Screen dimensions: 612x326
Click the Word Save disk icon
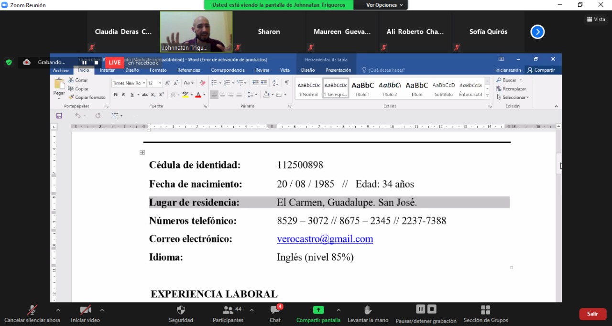click(59, 116)
